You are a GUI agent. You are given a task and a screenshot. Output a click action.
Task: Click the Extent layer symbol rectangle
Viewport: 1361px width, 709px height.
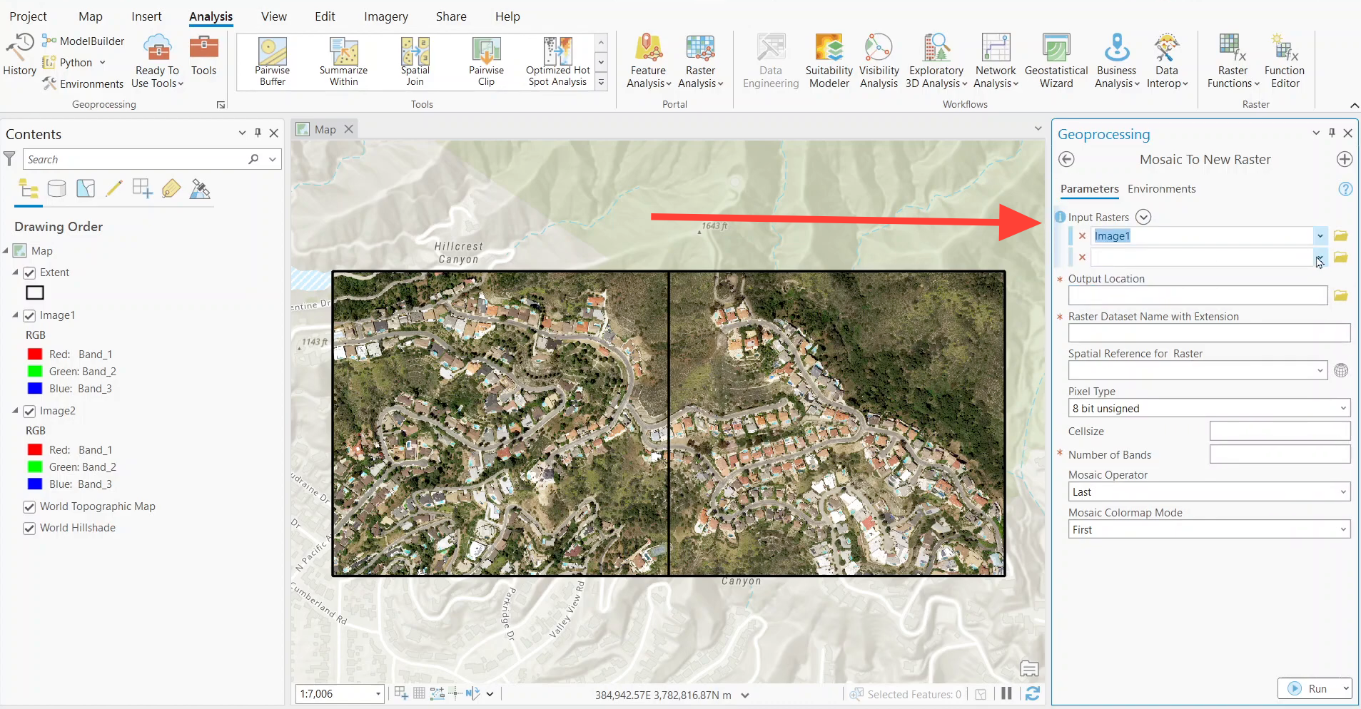click(35, 292)
